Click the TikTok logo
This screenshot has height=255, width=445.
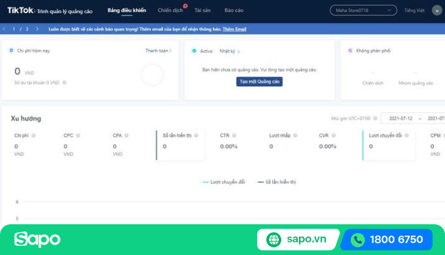click(20, 10)
